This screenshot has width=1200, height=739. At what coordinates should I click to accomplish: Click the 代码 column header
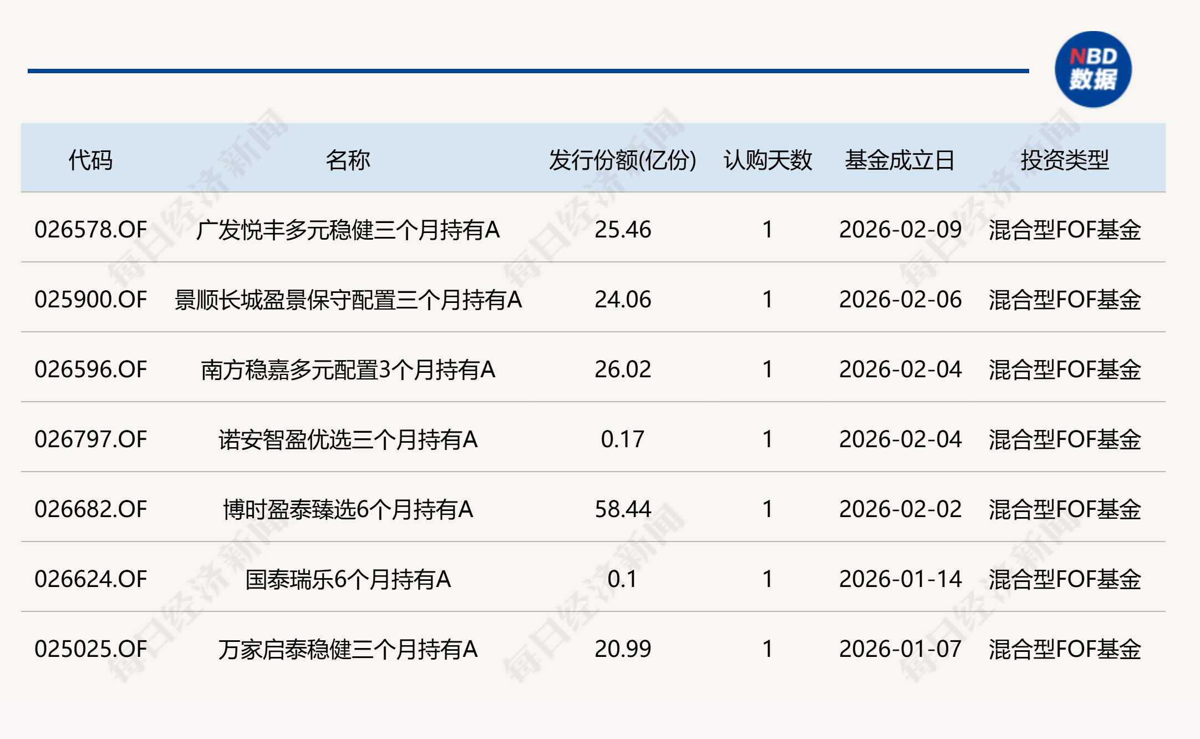coord(90,160)
